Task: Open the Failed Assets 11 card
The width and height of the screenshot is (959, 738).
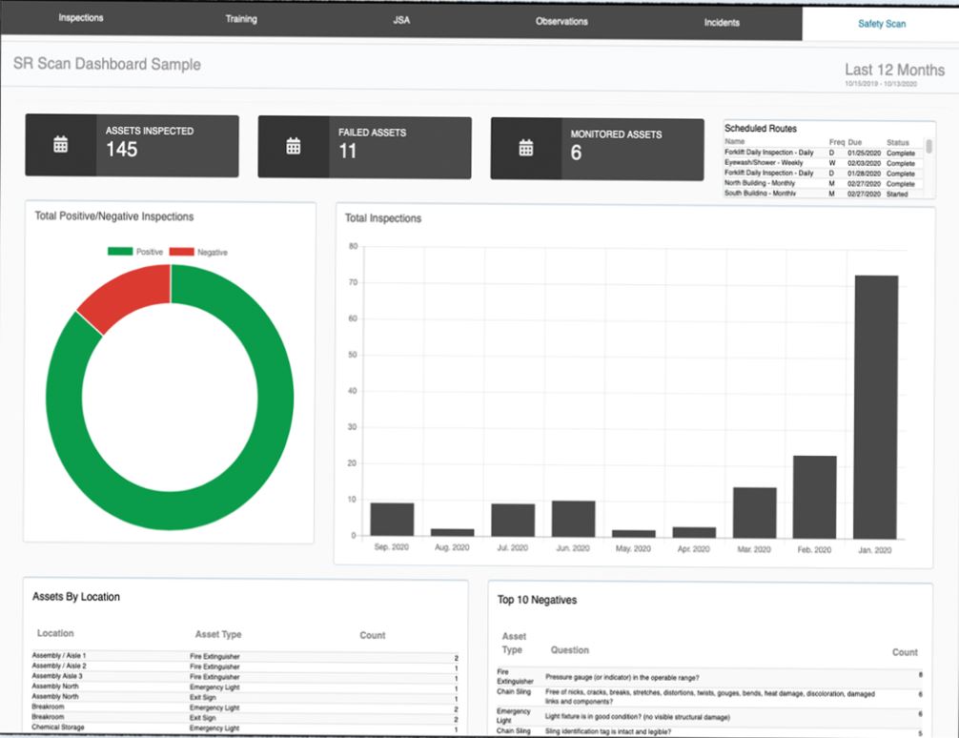Action: 364,148
